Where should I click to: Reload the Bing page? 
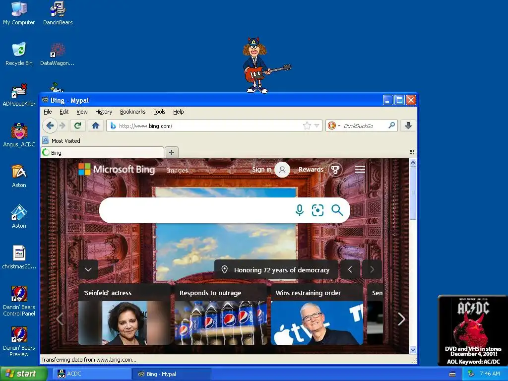point(77,126)
